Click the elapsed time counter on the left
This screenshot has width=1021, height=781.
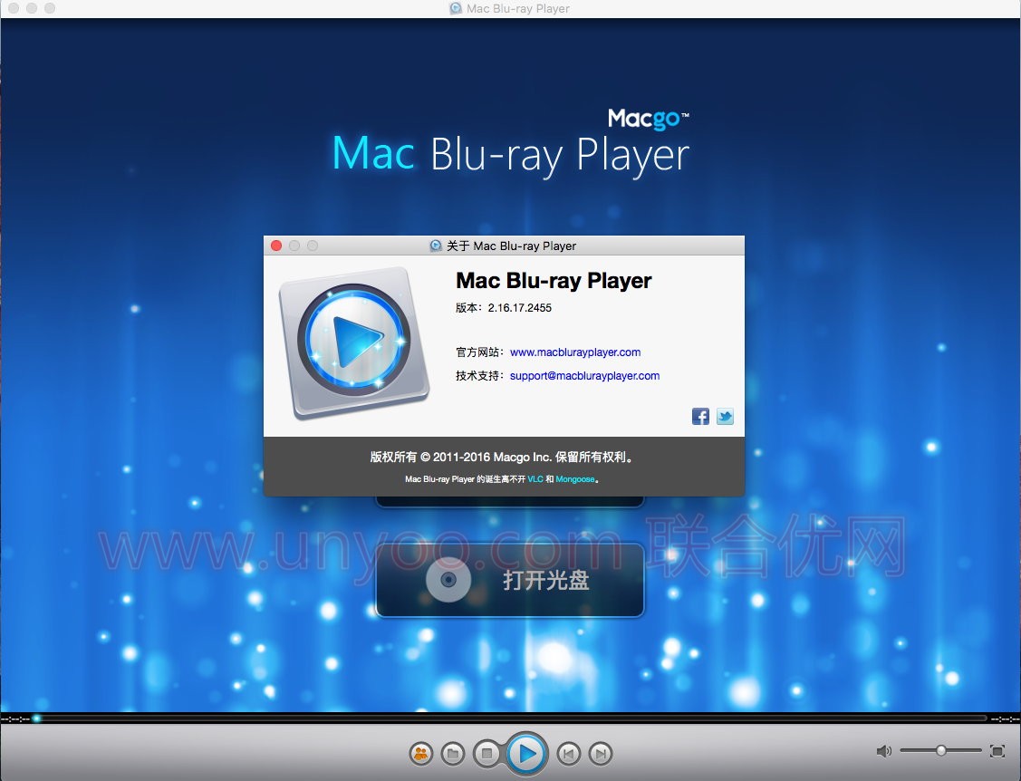coord(15,719)
